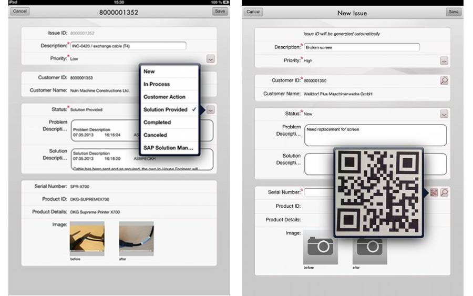This screenshot has width=473, height=296.
Task: Tap the QR code scanner preview
Action: tap(378, 192)
